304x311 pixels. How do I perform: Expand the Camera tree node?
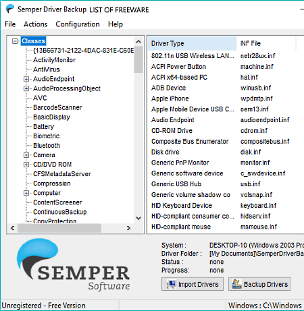pos(26,155)
